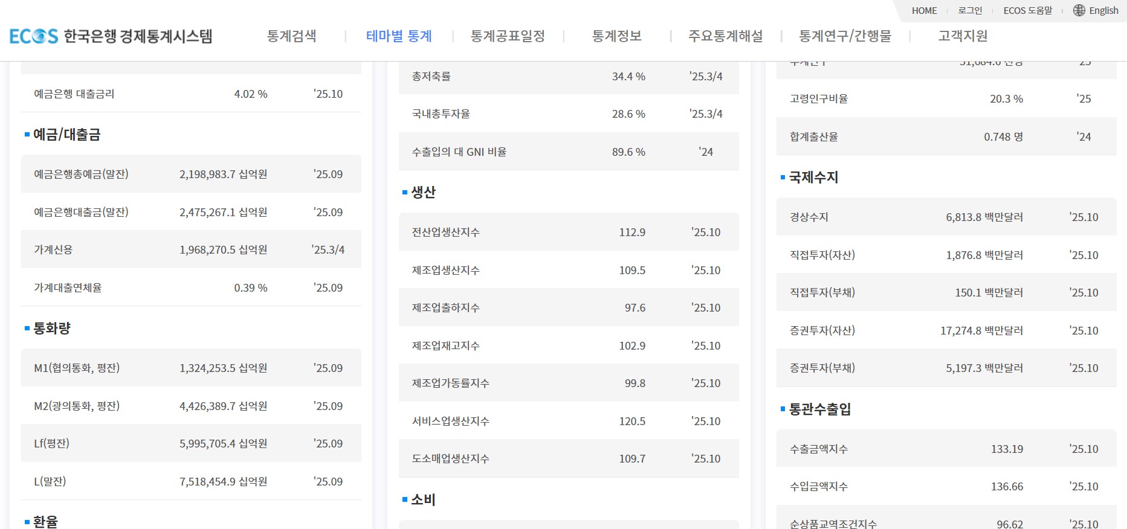
Task: Select the 수출입의 대 GNI 비율 row
Action: click(x=569, y=152)
